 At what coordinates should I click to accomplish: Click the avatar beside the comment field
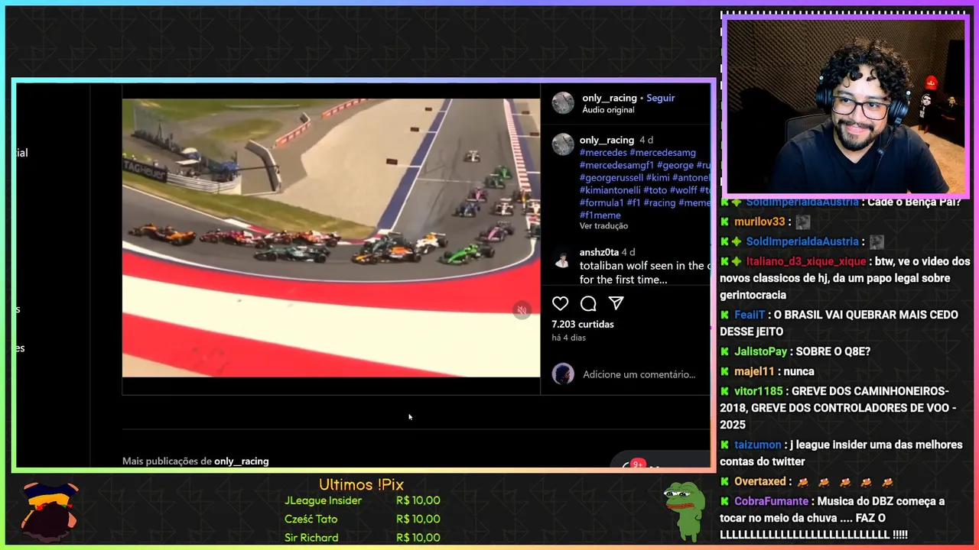coord(563,374)
